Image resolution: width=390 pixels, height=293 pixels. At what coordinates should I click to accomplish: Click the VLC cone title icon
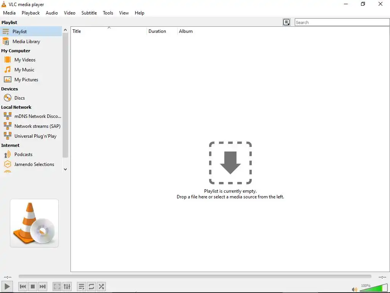[4, 4]
